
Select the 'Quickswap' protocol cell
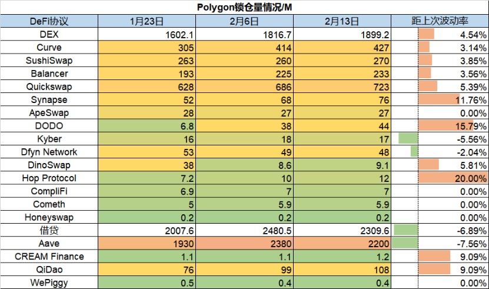pos(49,87)
